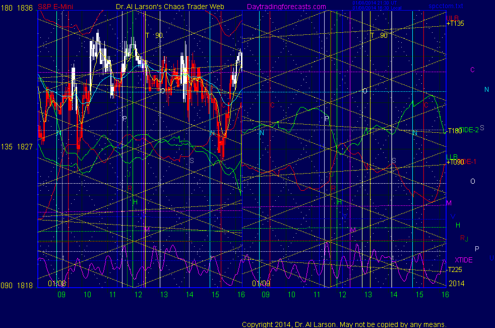Click the 01/09 date label on axis

click(x=262, y=284)
